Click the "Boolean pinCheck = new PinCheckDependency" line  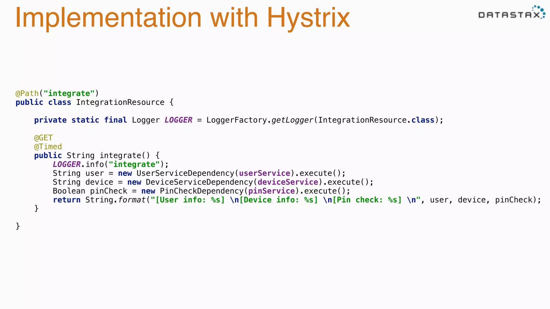tap(201, 191)
